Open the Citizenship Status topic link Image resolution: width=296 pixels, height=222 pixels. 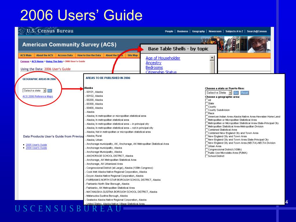(x=161, y=72)
